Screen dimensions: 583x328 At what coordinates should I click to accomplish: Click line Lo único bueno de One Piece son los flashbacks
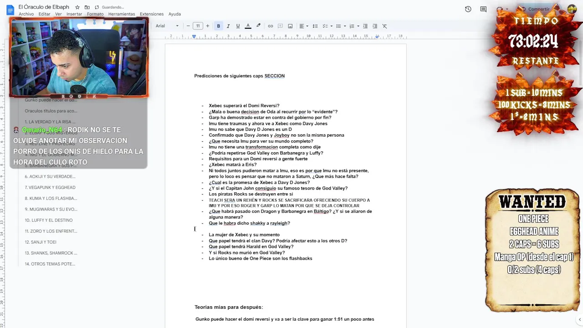click(x=261, y=258)
